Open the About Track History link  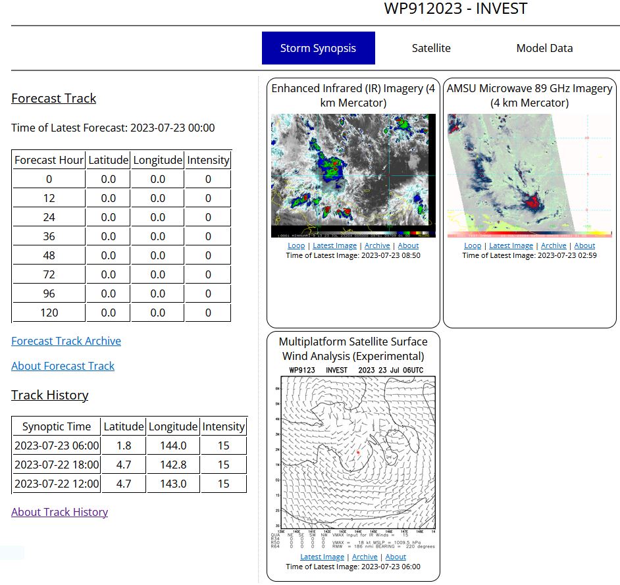point(59,512)
